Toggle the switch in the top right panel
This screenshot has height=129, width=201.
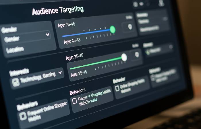(x=165, y=19)
